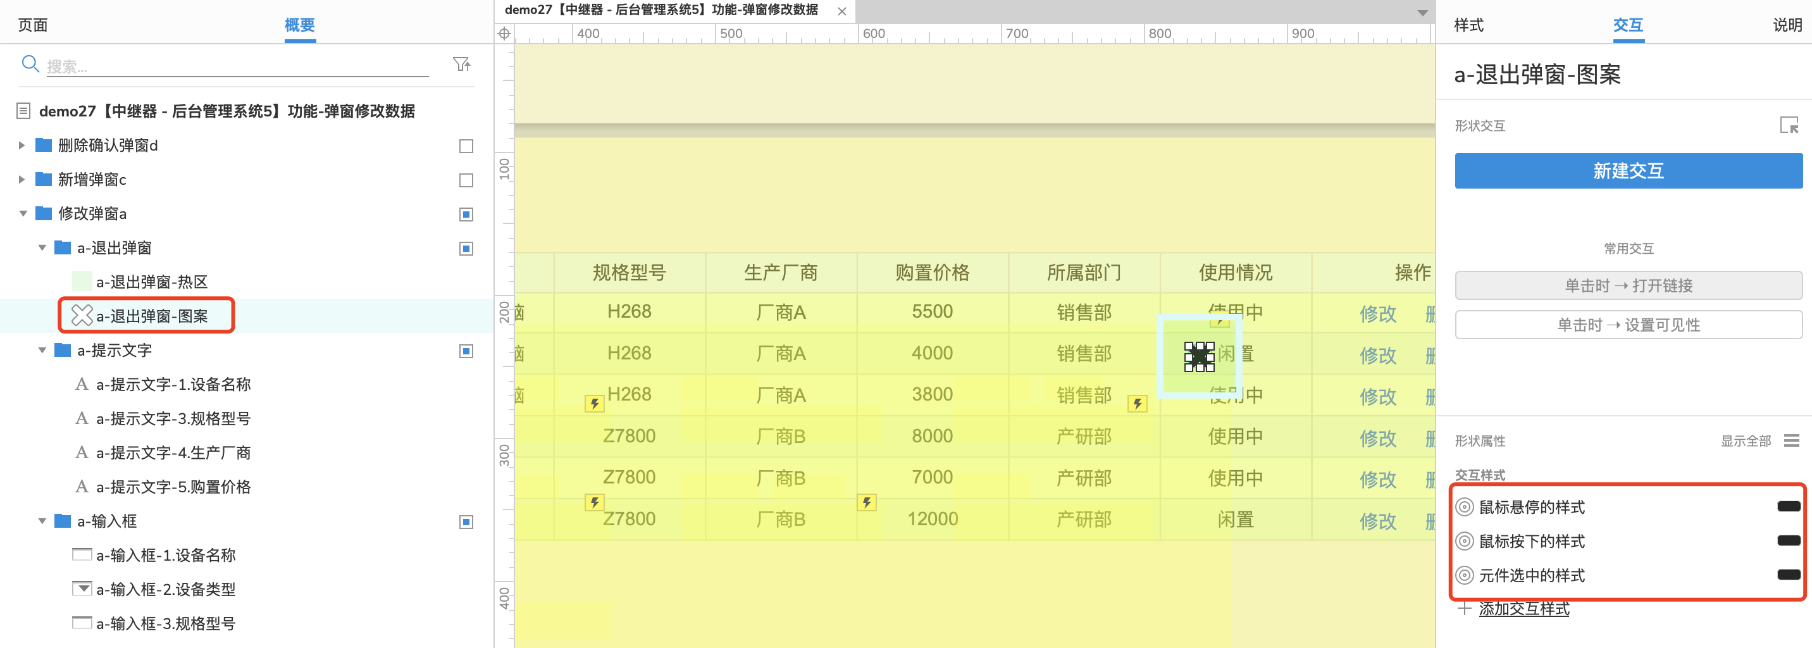Image resolution: width=1812 pixels, height=648 pixels.
Task: Toggle visibility box for 删除确认弹窗d
Action: tap(466, 146)
